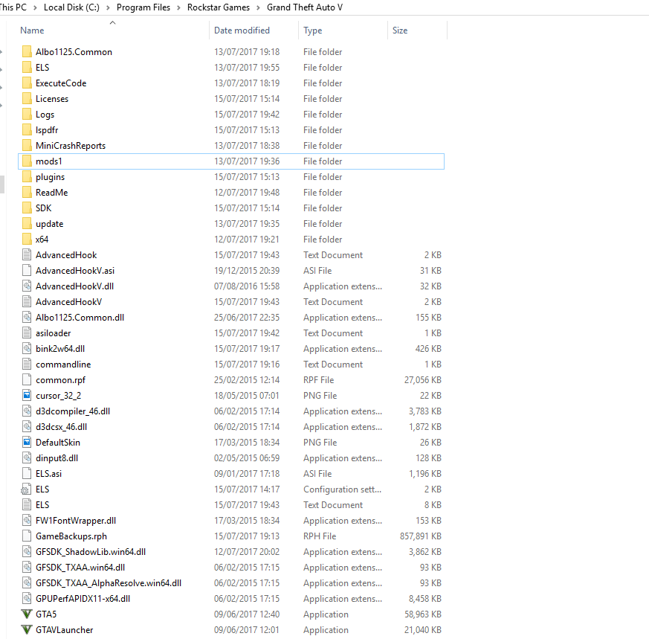Screen dimensions: 649x639
Task: Select GFSDK_ShadowLib.win64.dll file name
Action: point(91,552)
